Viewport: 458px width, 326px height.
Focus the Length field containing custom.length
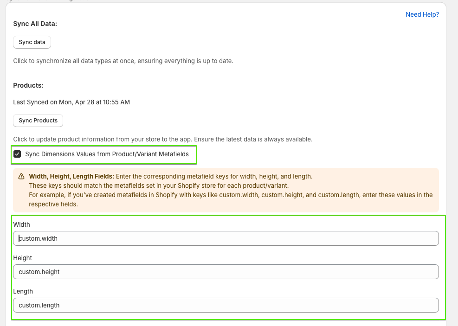click(226, 305)
